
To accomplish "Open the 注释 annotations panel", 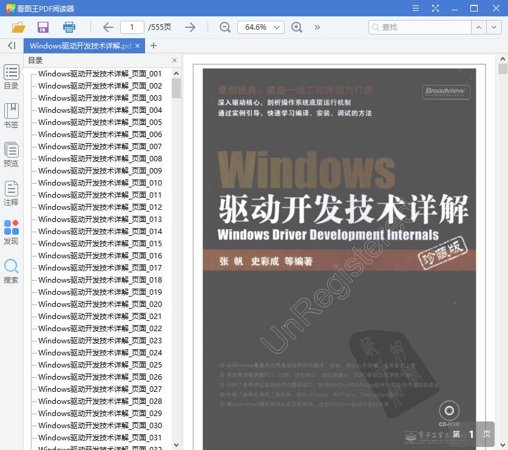I will coord(12,193).
